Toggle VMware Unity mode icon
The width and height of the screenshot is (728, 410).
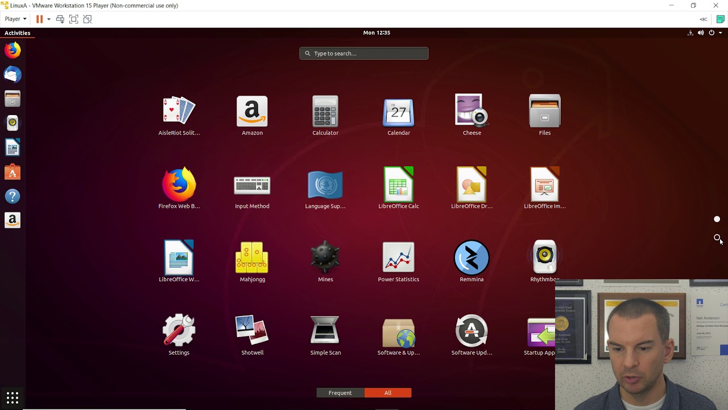pyautogui.click(x=87, y=19)
